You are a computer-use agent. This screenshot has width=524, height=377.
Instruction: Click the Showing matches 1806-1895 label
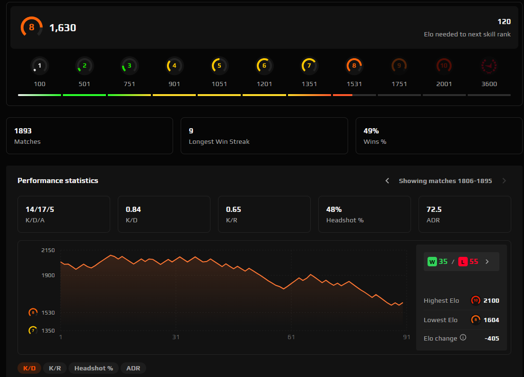(x=445, y=181)
